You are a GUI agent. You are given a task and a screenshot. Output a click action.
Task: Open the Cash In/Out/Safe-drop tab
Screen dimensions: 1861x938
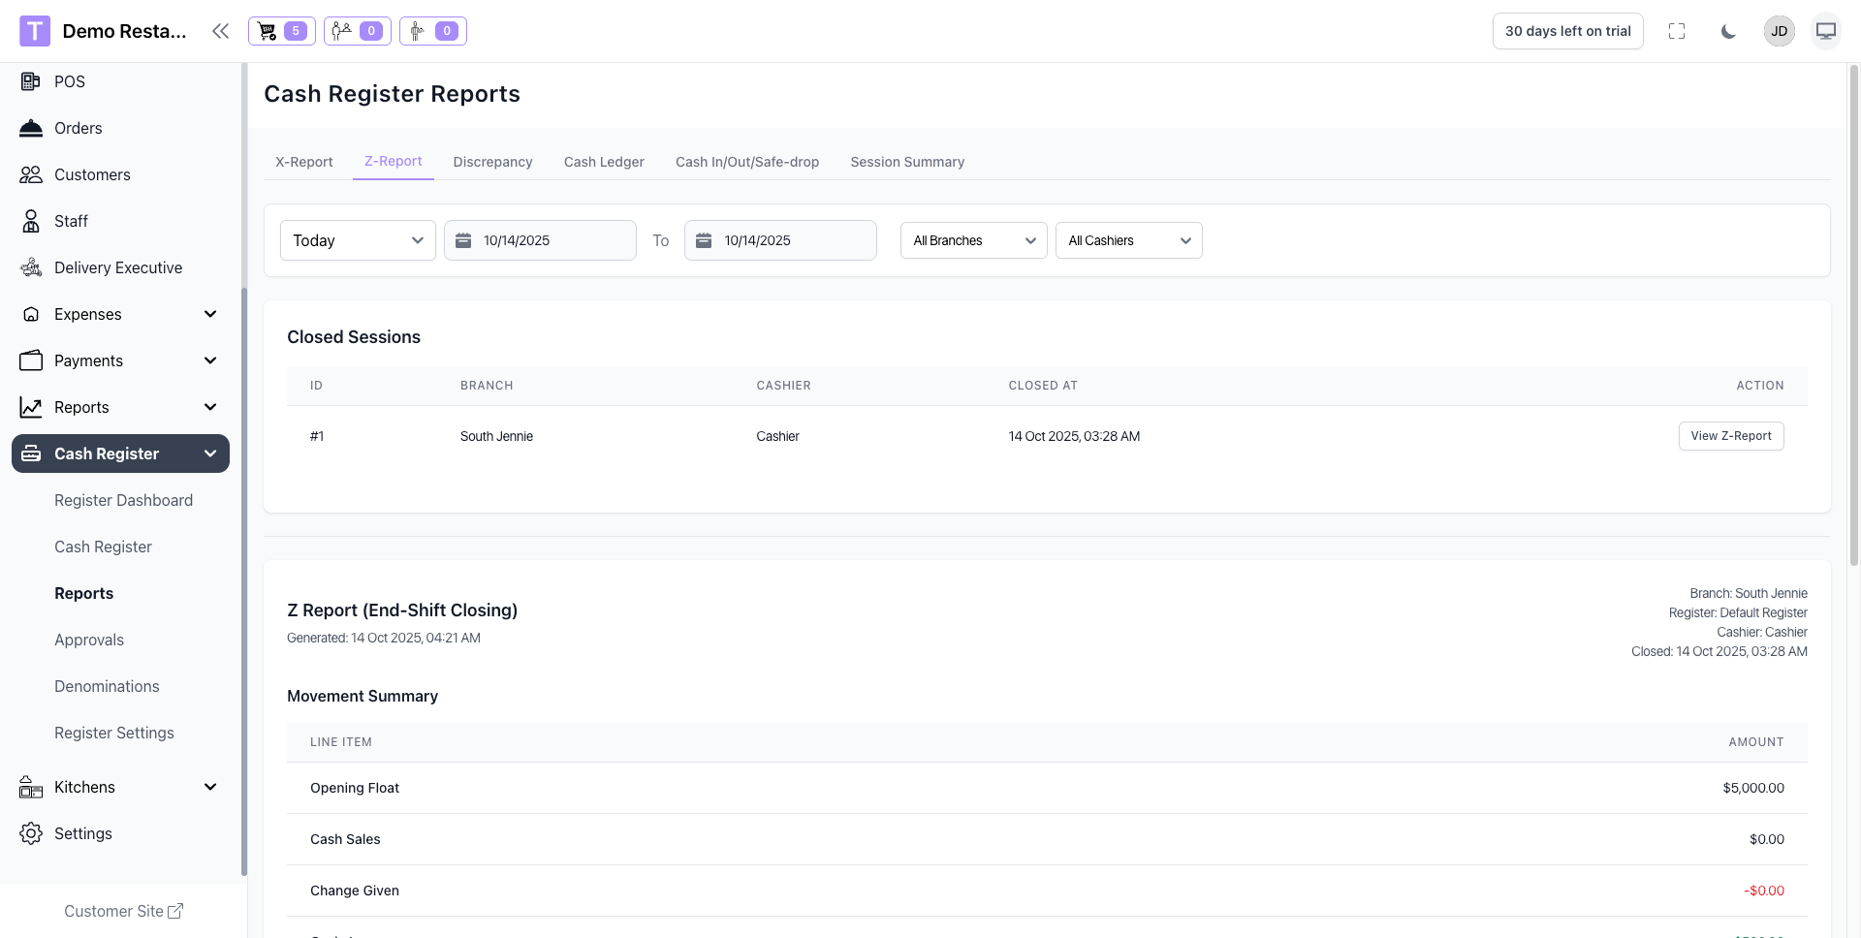point(747,162)
